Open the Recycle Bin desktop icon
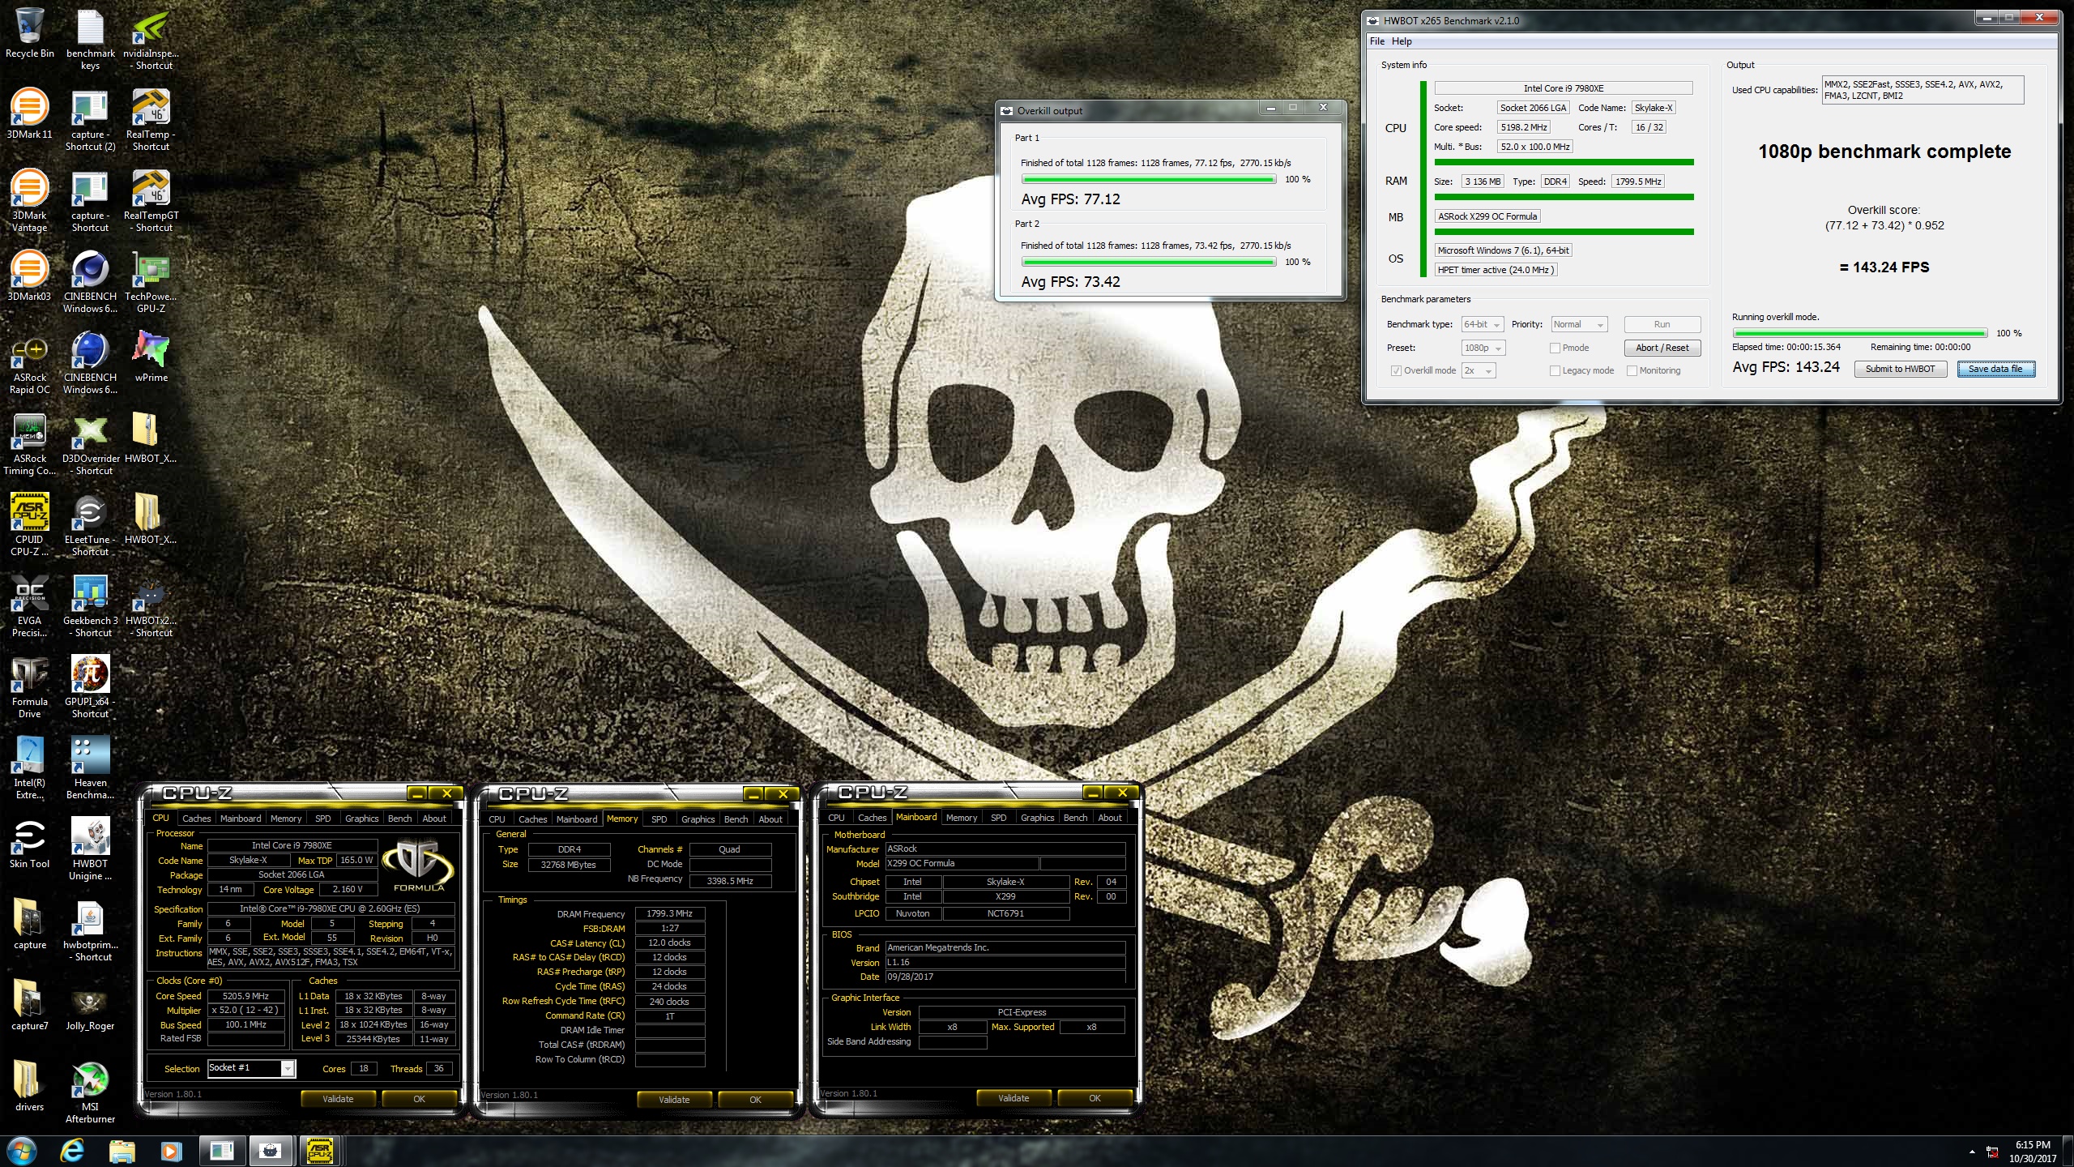Viewport: 2074px width, 1167px height. 29,34
